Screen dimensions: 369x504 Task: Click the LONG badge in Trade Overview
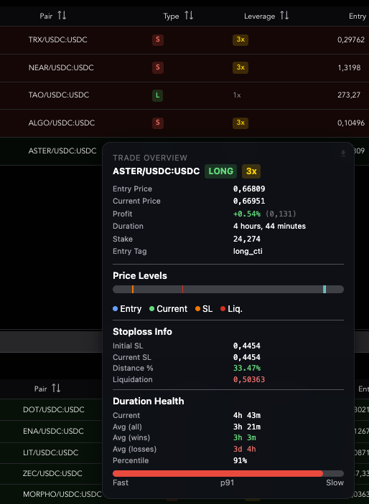(221, 171)
